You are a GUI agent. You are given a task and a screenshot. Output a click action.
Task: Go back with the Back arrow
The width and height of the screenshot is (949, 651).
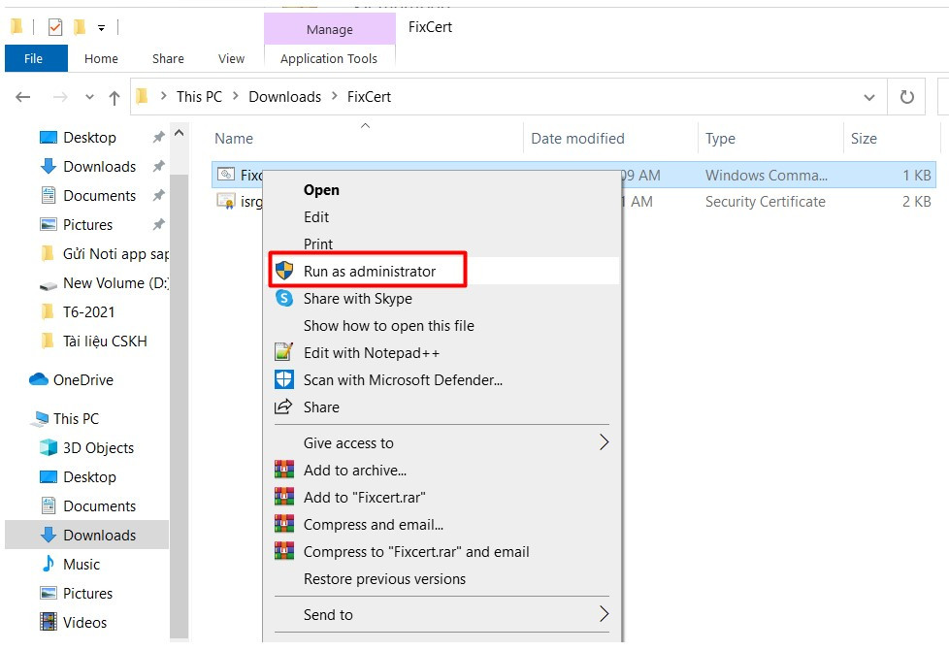coord(23,97)
